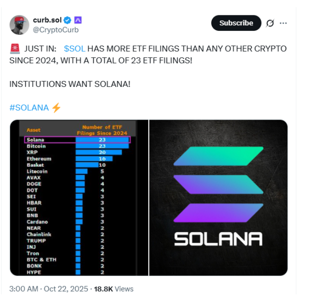Image resolution: width=310 pixels, height=298 pixels.
Task: Click the Bitcoin bar showing 23 filings
Action: coord(102,146)
